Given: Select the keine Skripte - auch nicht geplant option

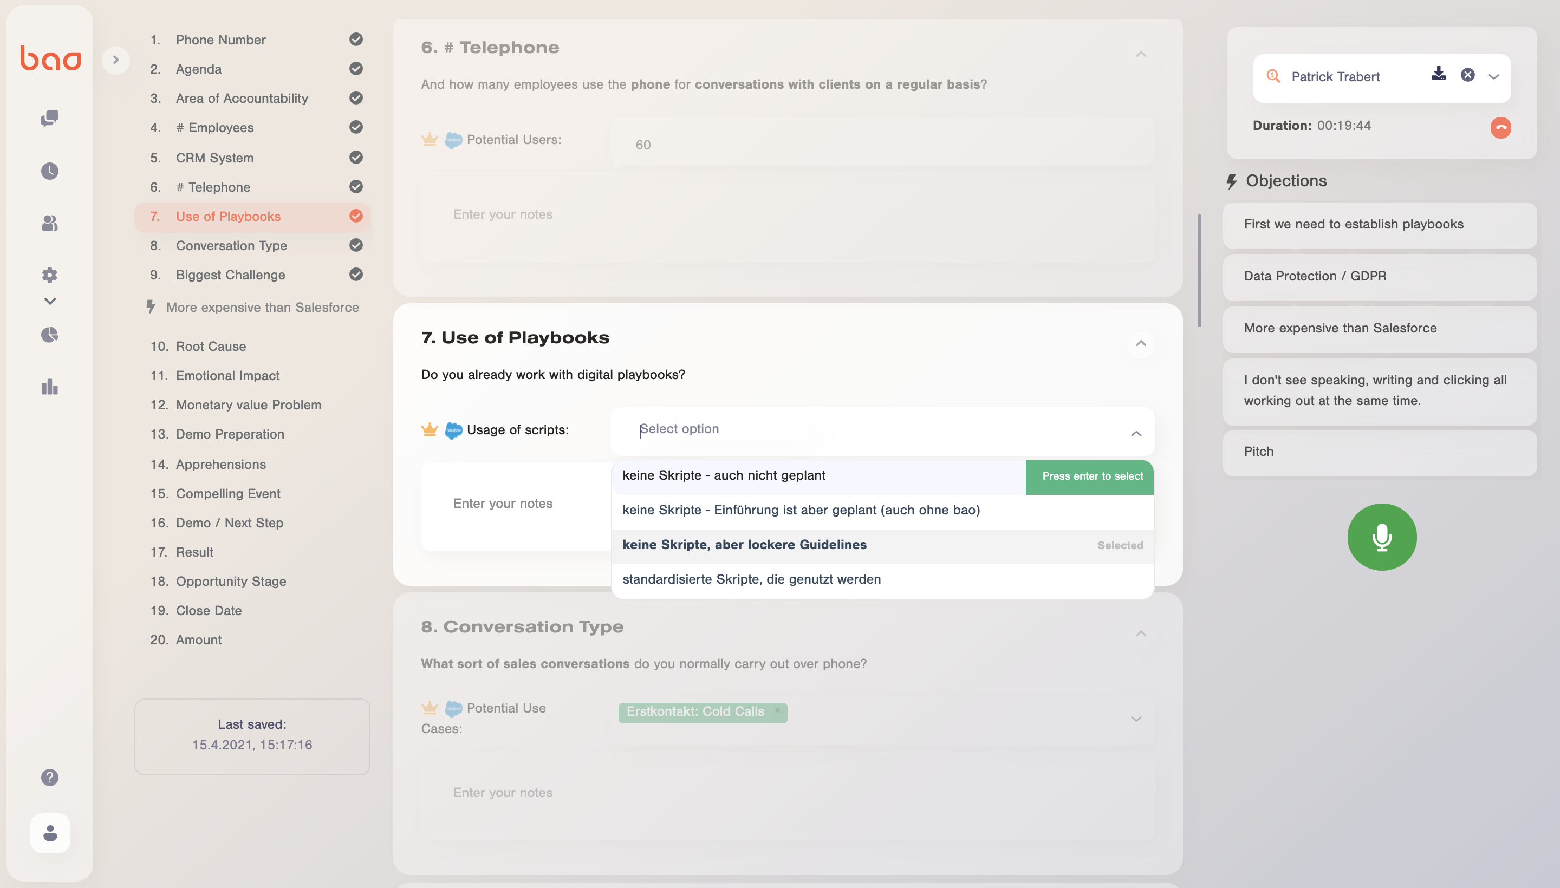Looking at the screenshot, I should [x=724, y=475].
